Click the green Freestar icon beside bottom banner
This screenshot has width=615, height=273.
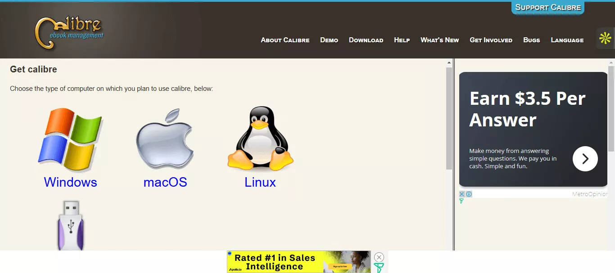click(x=379, y=268)
